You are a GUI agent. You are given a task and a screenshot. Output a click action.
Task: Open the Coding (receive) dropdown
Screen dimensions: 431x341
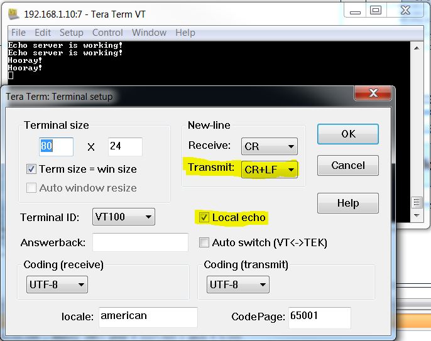click(57, 284)
